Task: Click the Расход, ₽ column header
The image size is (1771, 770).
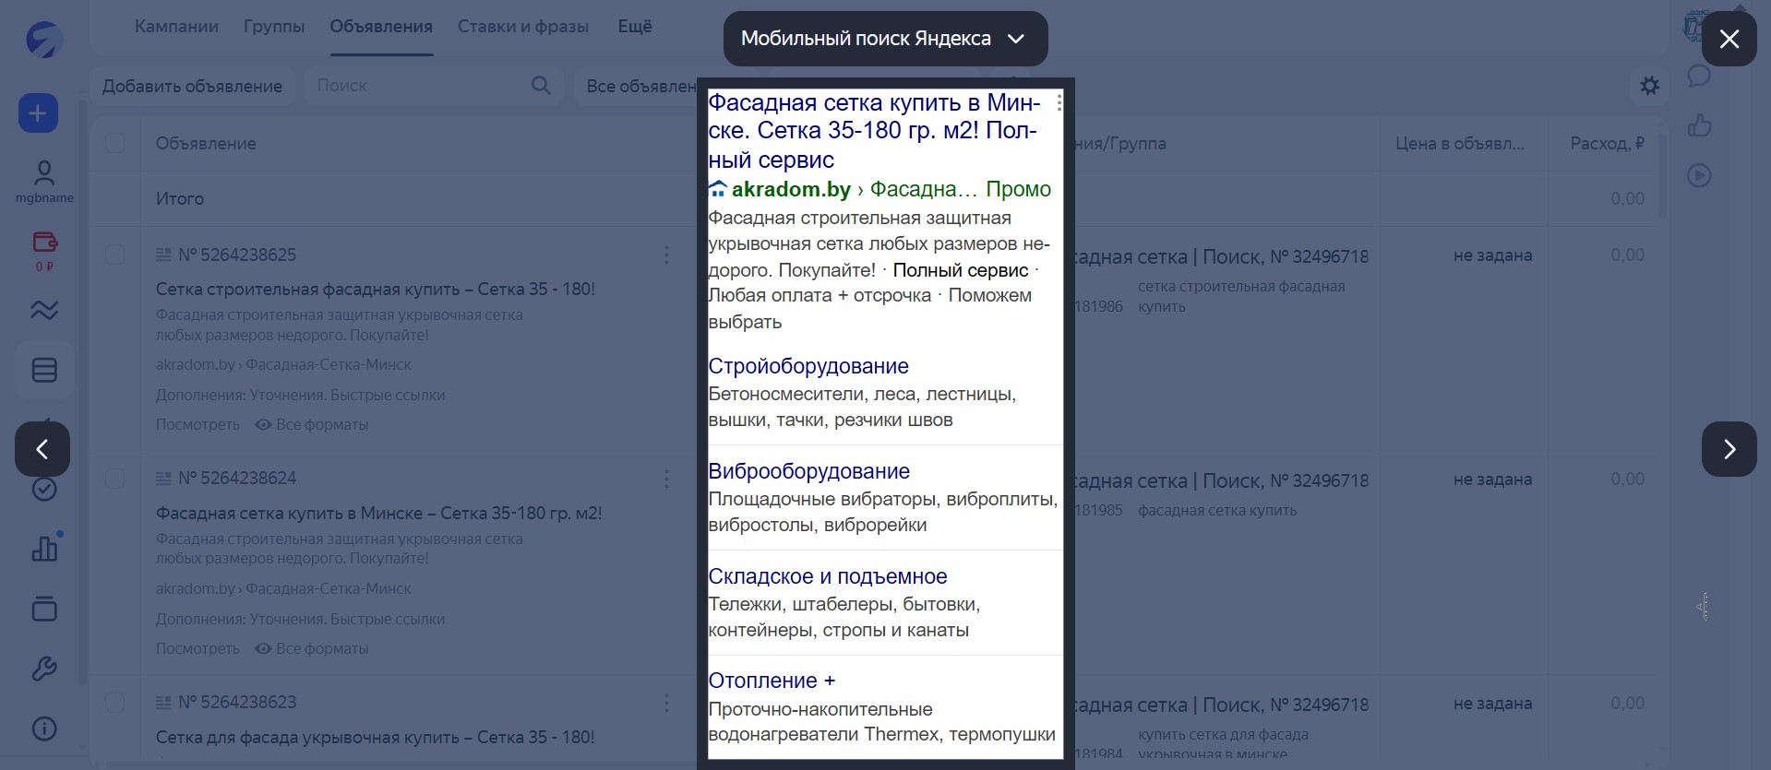Action: [1607, 143]
